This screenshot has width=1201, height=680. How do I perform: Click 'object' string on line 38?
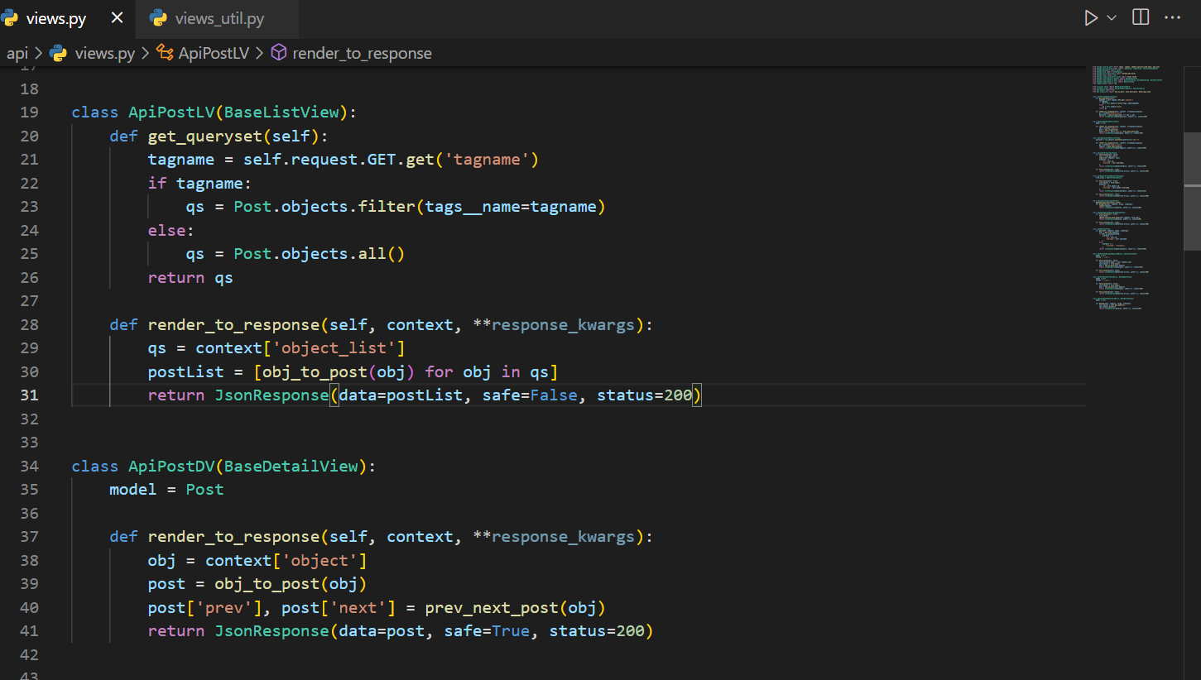pos(319,560)
